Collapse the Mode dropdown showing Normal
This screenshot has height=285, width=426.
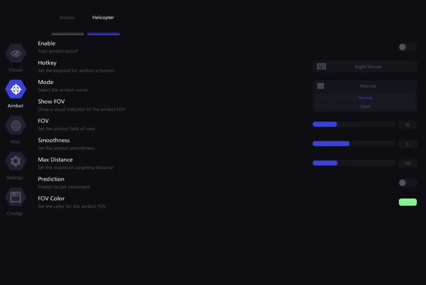point(365,86)
